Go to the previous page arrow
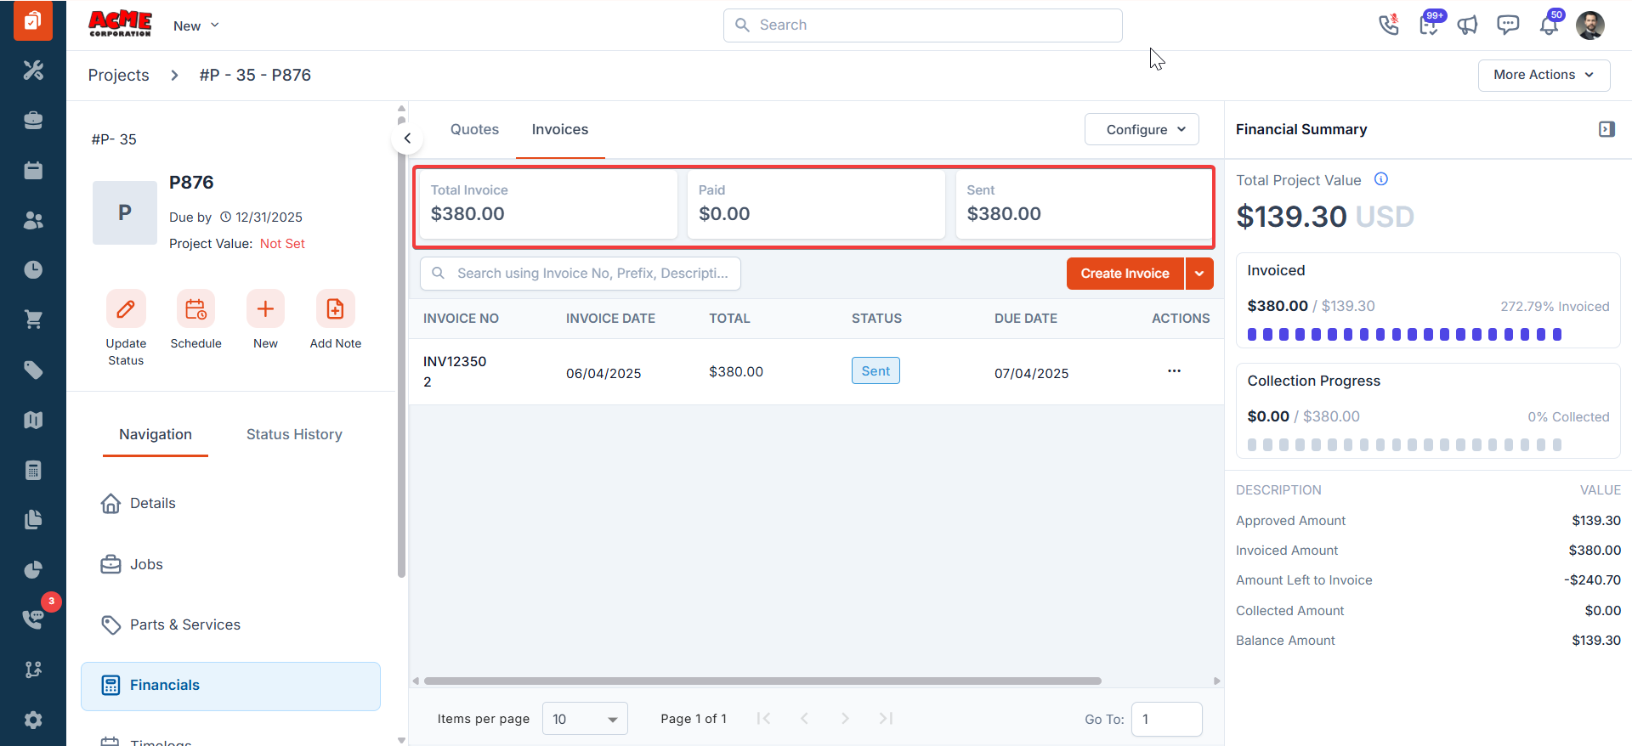The width and height of the screenshot is (1632, 746). point(804,719)
